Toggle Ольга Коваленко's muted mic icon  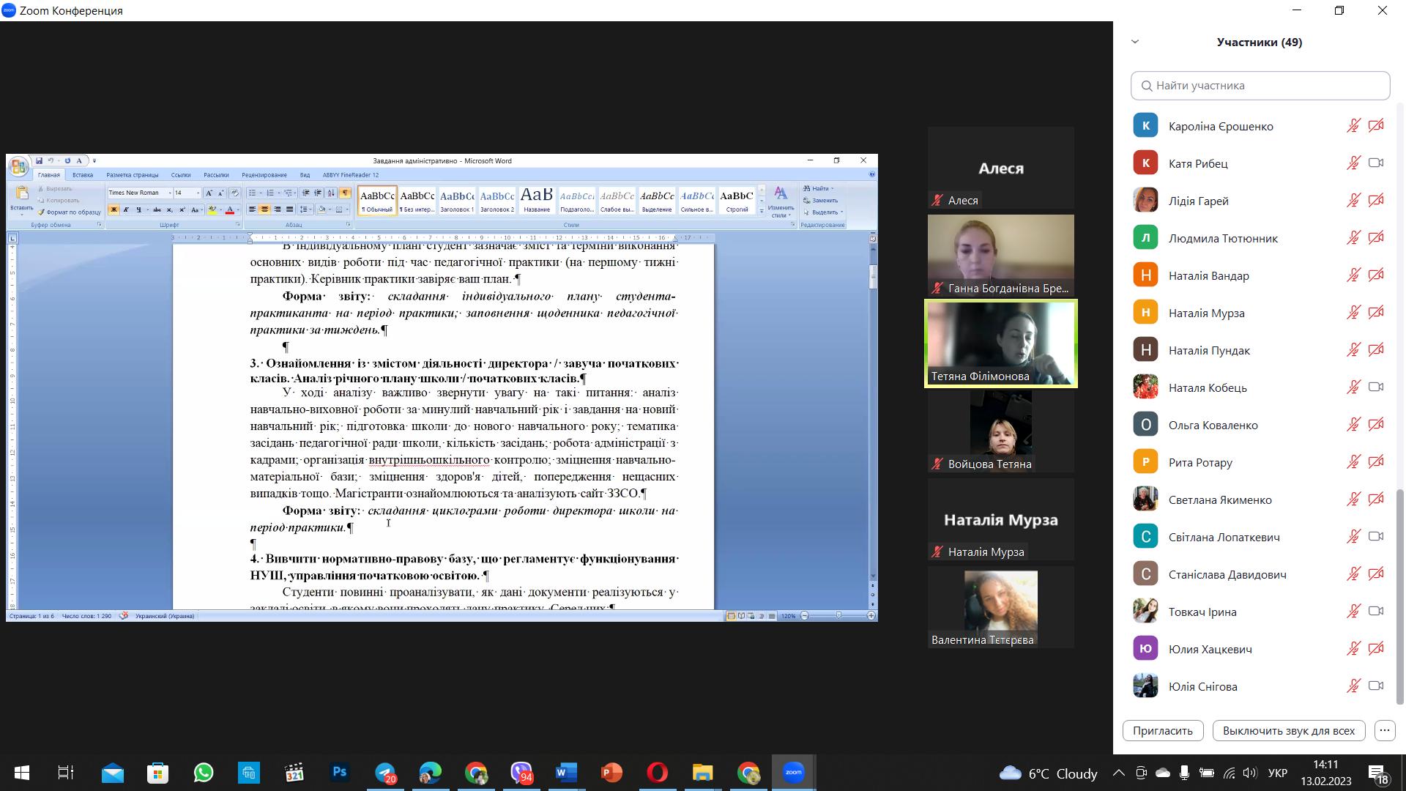pos(1353,425)
